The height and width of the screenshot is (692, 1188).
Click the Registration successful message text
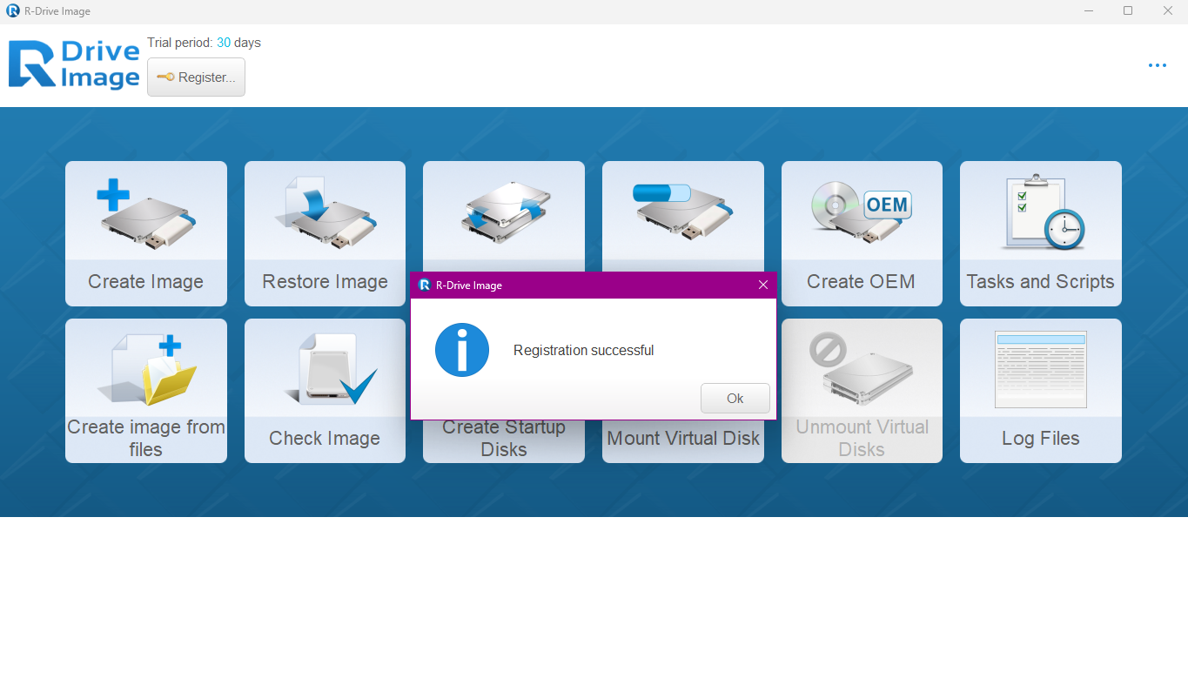(x=583, y=351)
